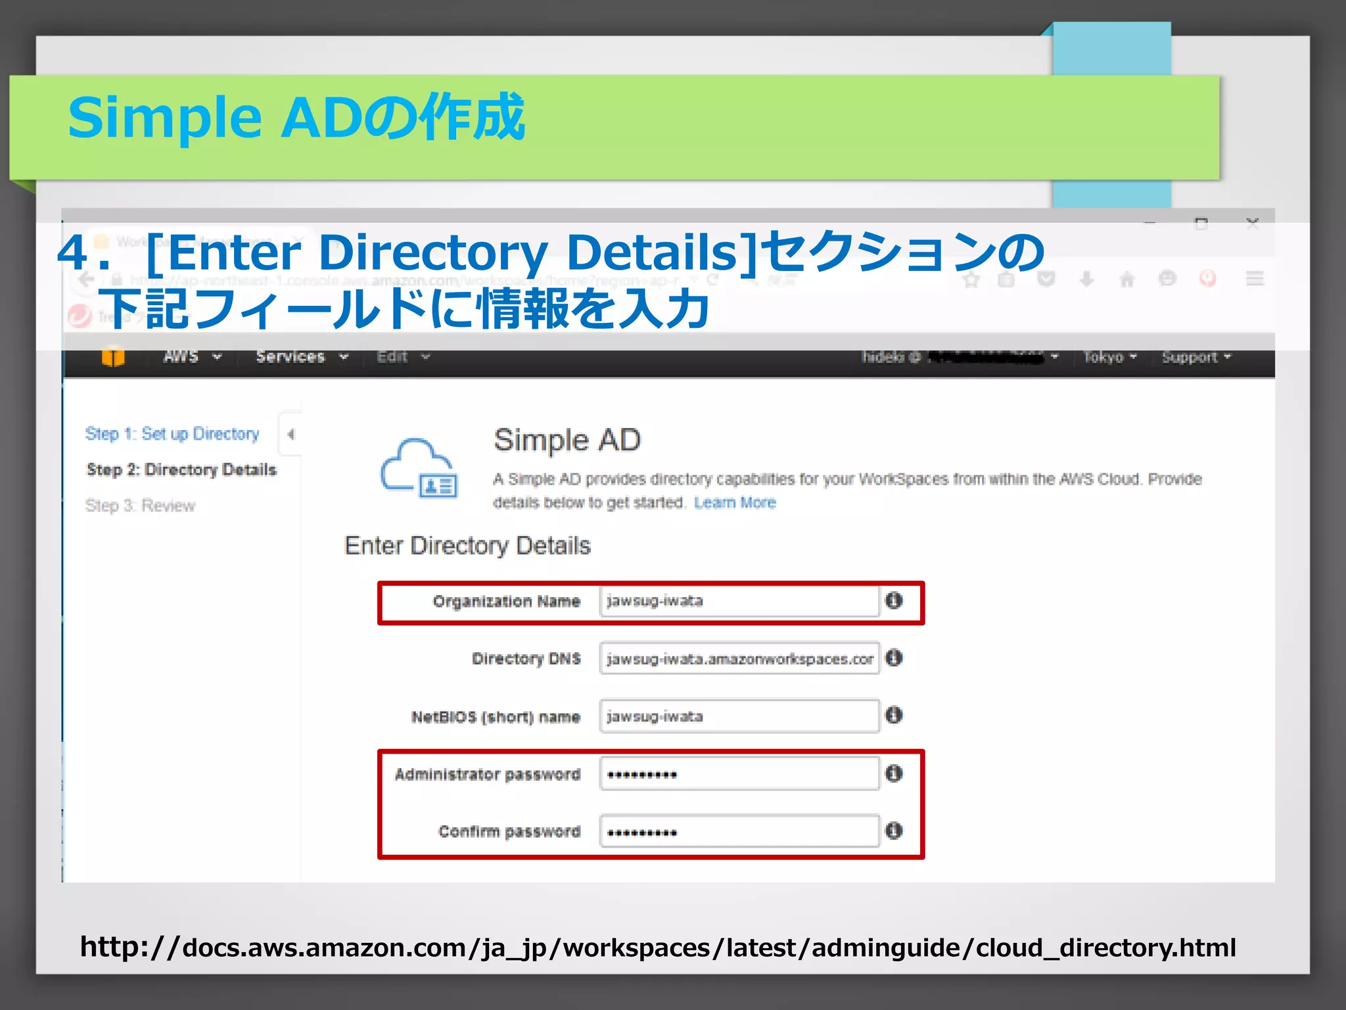Click the Simple AD cloud icon
Viewport: 1346px width, 1010px height.
click(419, 468)
